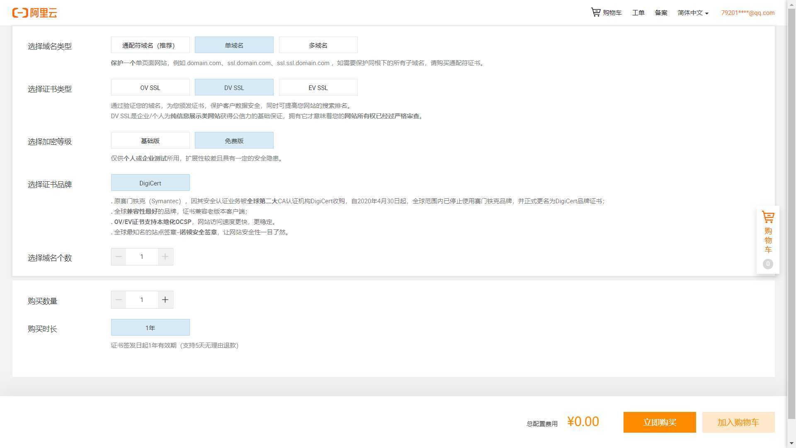Expand 简体中文 language dropdown

point(693,13)
